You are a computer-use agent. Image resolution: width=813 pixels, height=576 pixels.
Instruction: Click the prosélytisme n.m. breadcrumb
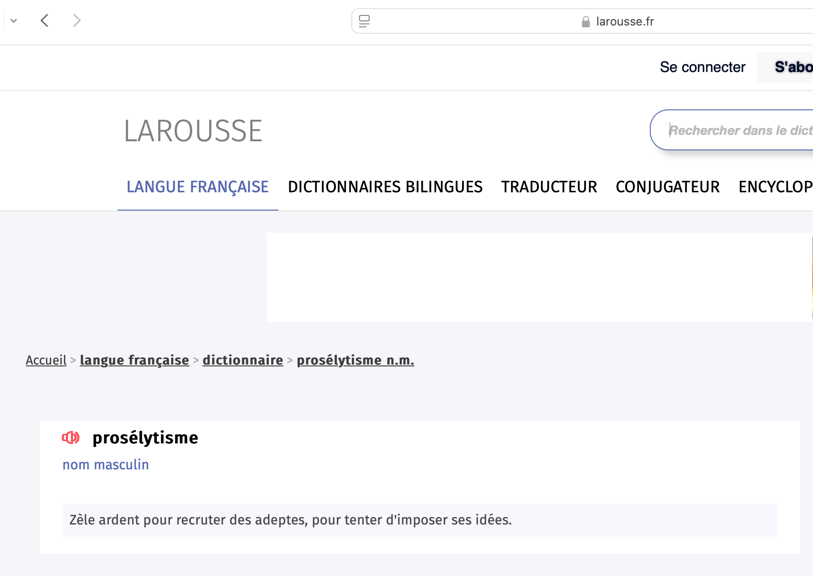coord(355,360)
